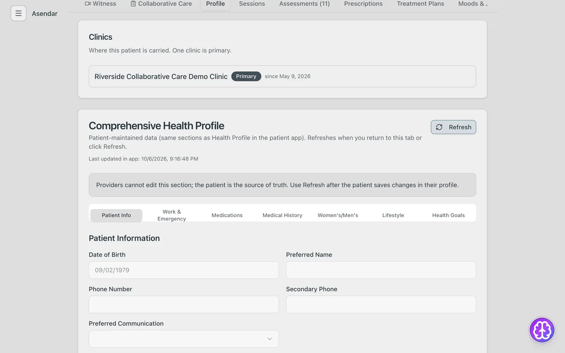The height and width of the screenshot is (353, 565).
Task: Click the 'Providers cannot edit this section' notice
Action: tap(282, 185)
